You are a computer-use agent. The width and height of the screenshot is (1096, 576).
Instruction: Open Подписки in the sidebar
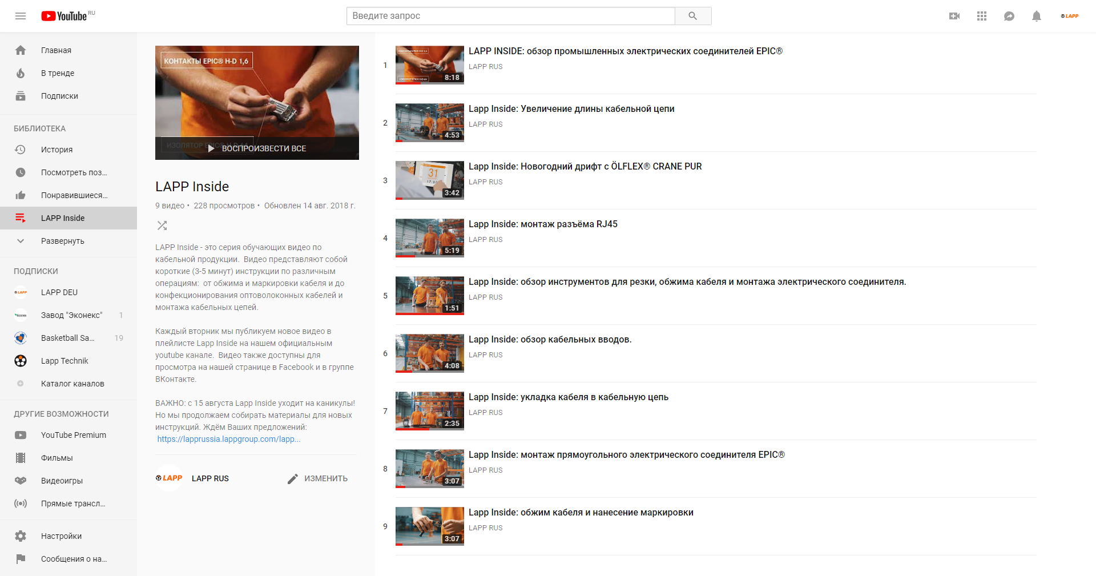tap(68, 96)
